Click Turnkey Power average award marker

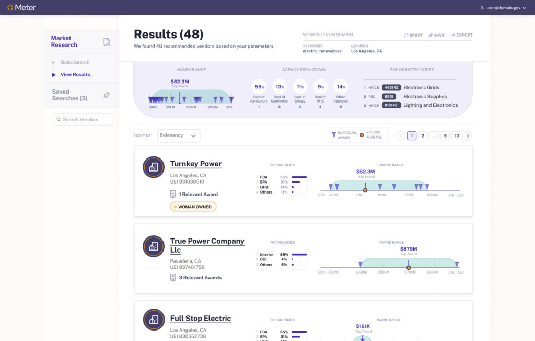coord(365,190)
